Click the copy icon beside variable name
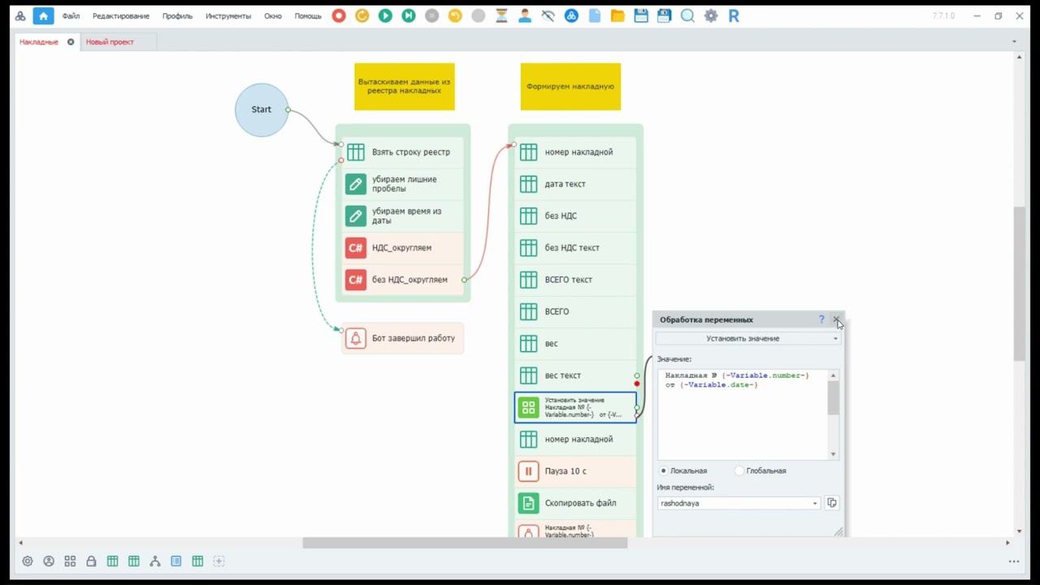This screenshot has width=1040, height=585. (x=831, y=503)
